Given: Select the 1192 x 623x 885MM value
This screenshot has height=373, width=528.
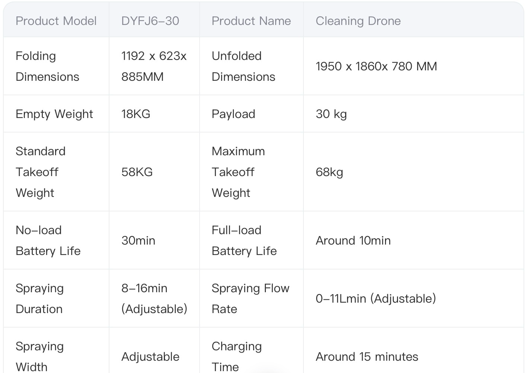Looking at the screenshot, I should coord(154,66).
